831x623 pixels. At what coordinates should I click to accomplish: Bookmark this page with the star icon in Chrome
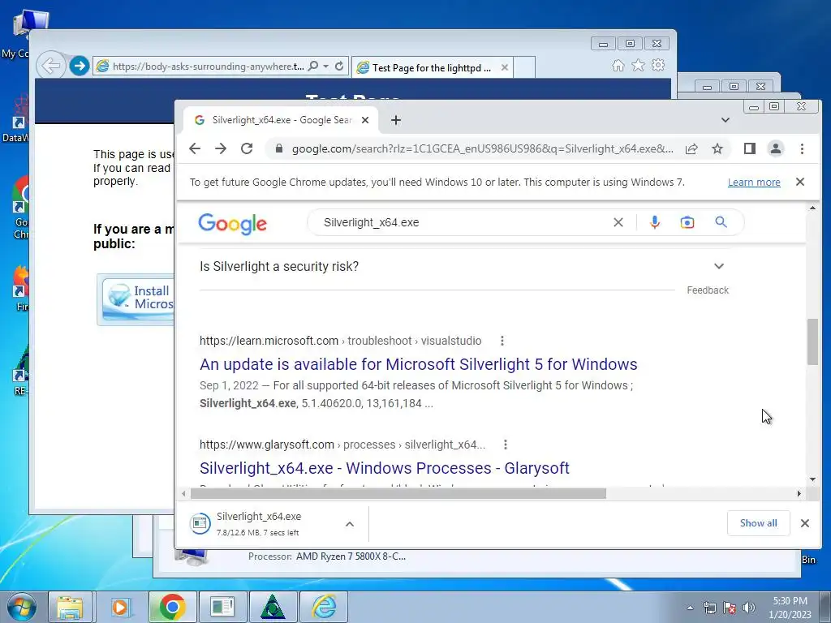[x=717, y=149]
